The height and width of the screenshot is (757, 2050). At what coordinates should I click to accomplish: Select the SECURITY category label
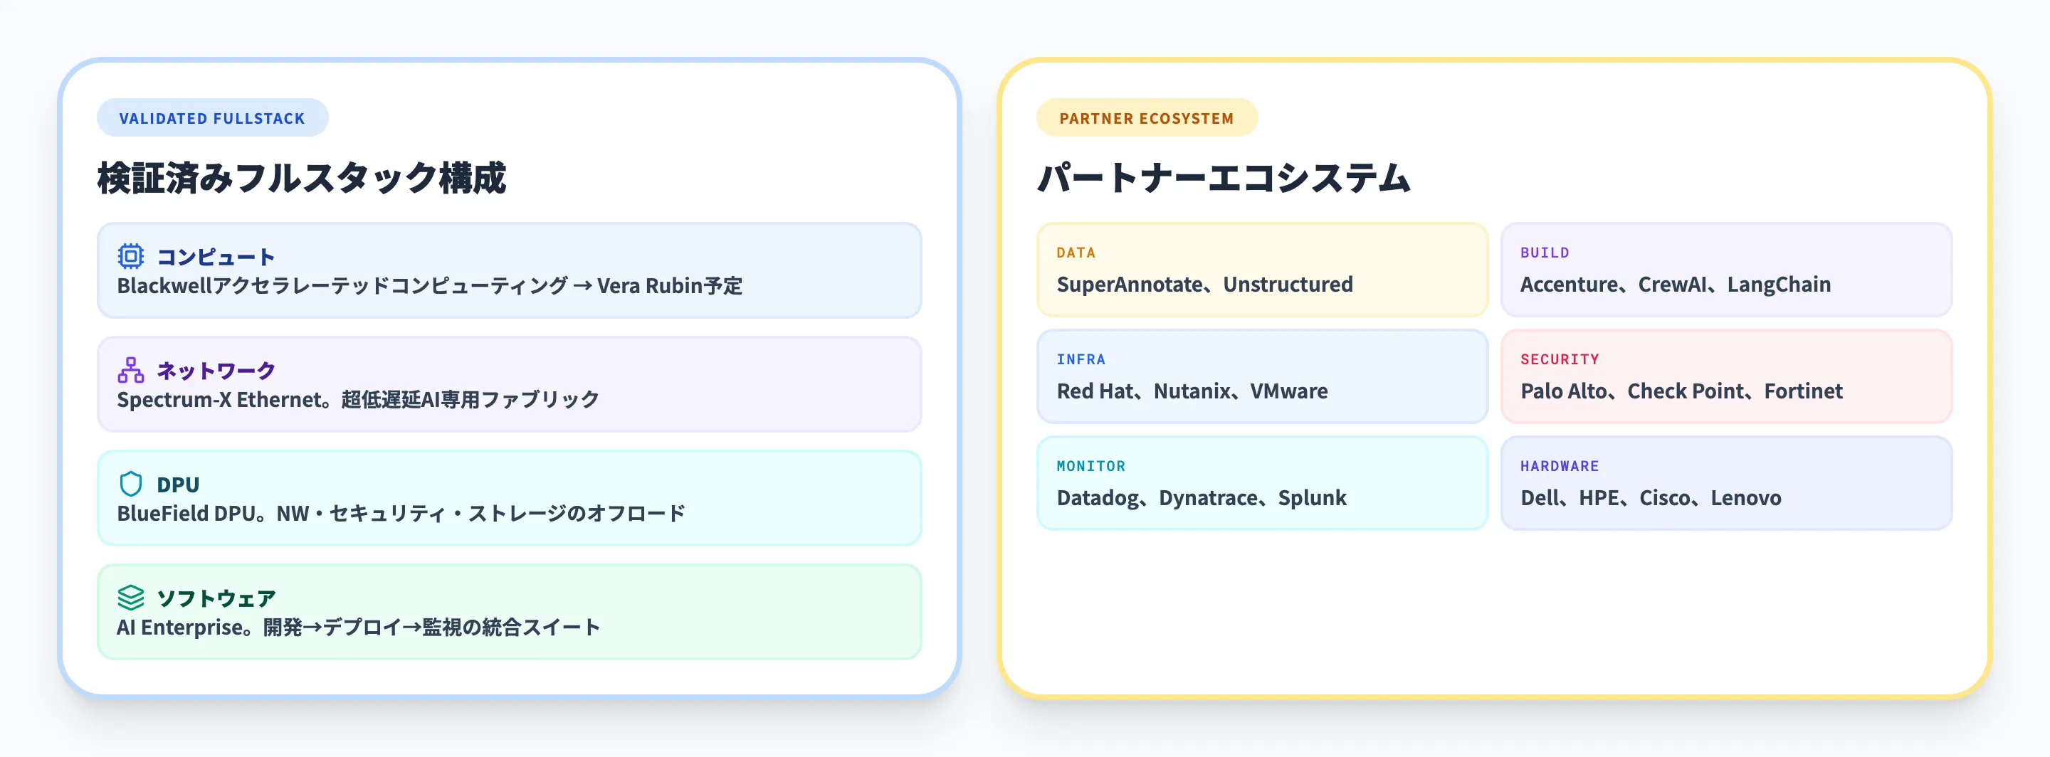point(1560,359)
